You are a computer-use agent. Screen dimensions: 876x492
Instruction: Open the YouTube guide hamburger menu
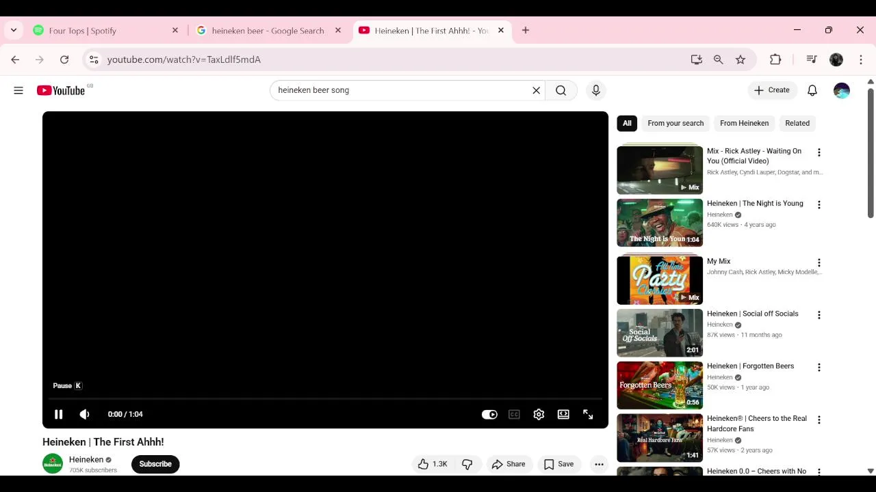tap(18, 90)
